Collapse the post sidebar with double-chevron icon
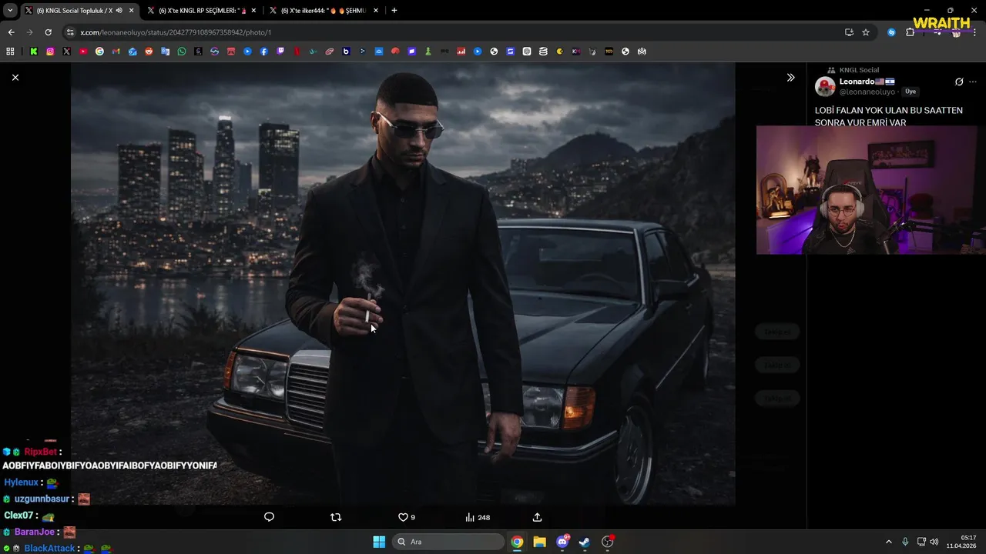 790,78
